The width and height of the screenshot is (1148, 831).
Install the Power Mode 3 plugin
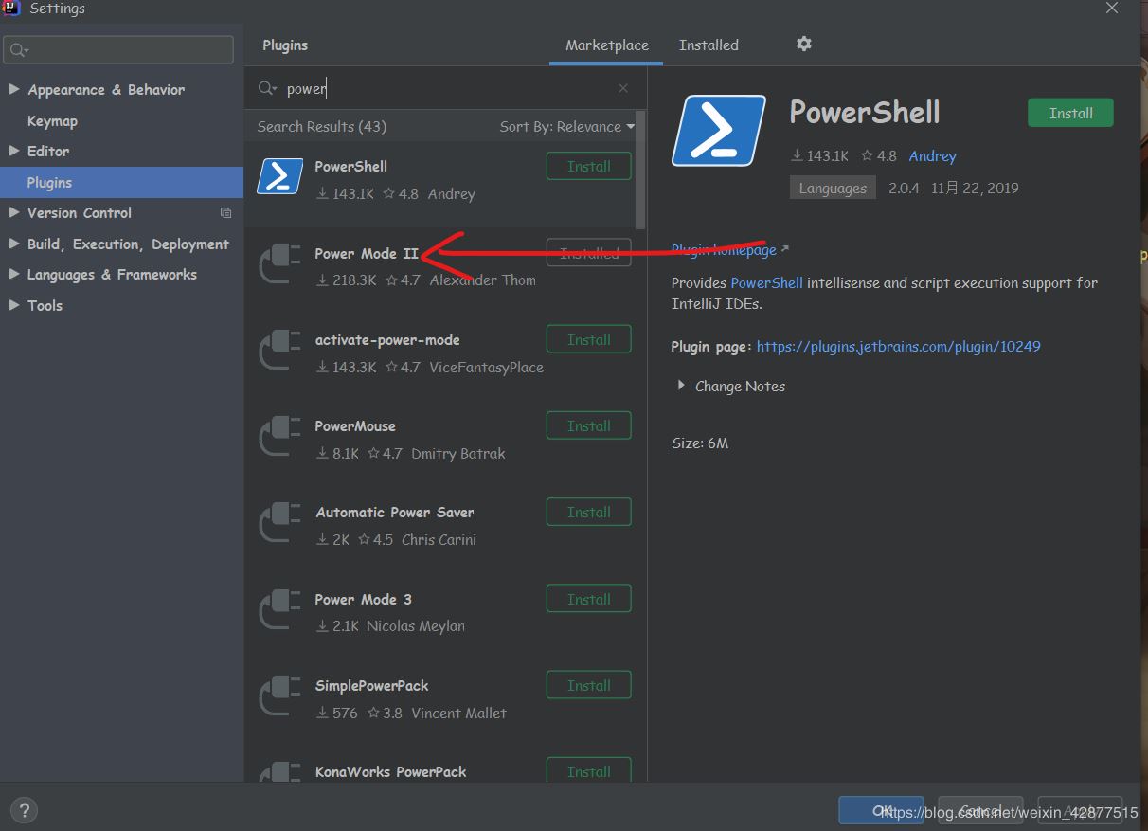coord(589,599)
